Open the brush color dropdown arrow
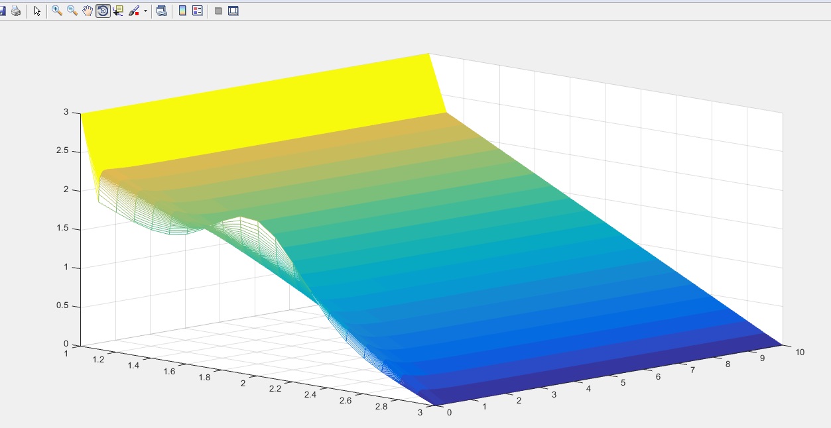 click(145, 11)
